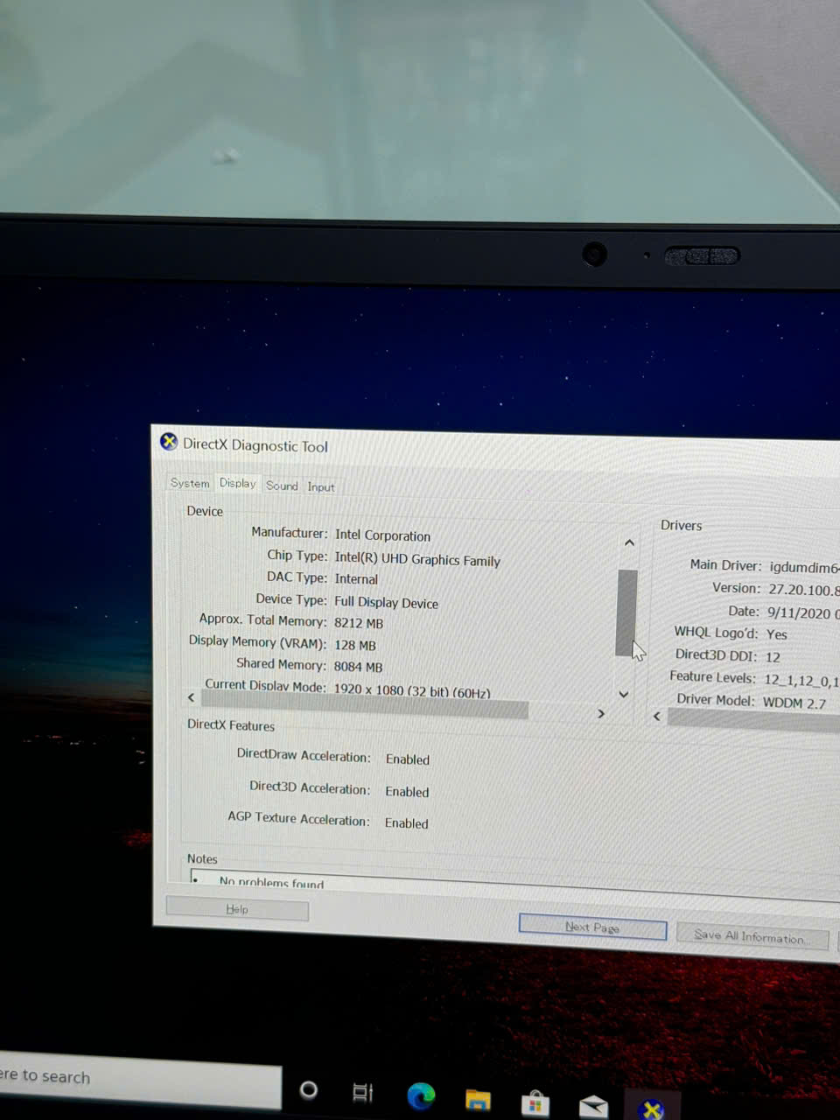The image size is (840, 1120).
Task: Switch to the Display tab
Action: tap(237, 483)
